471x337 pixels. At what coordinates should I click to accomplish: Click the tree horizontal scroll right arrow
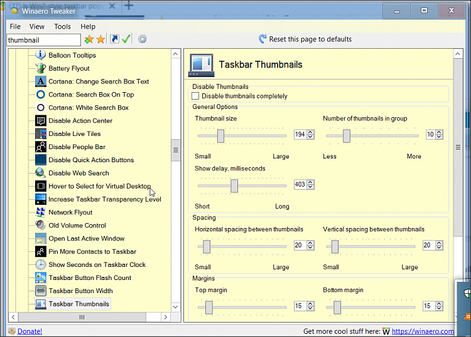pyautogui.click(x=166, y=317)
